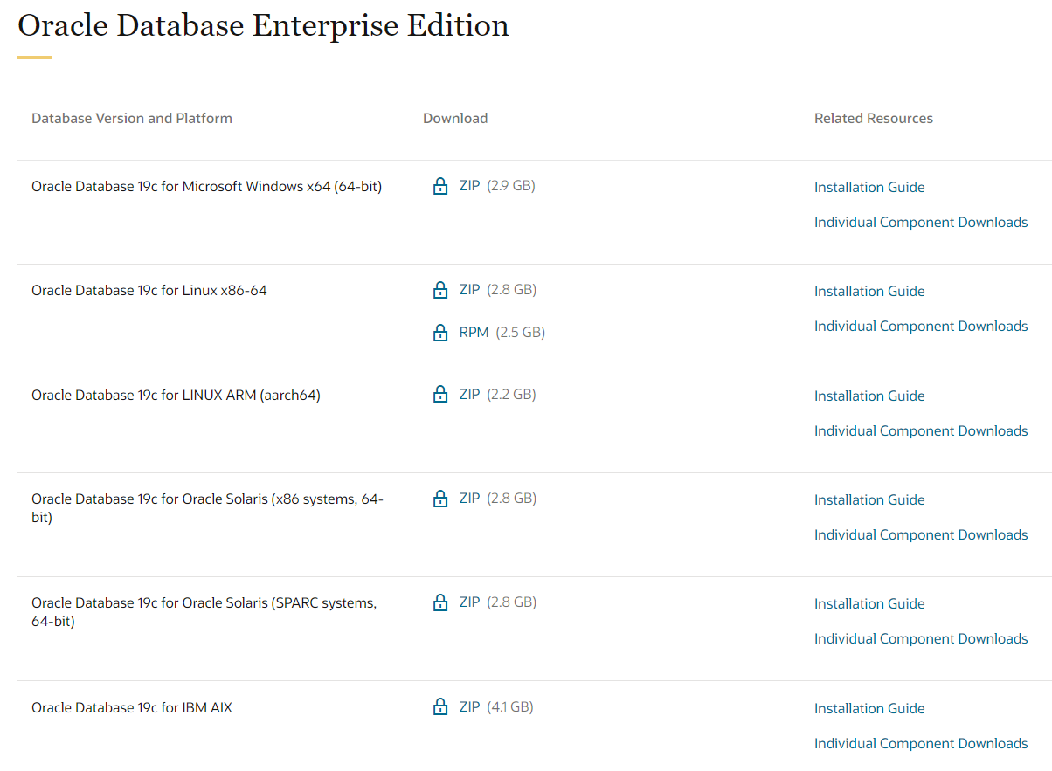Click the padlock for Solaris SPARC ZIP download

tap(439, 602)
